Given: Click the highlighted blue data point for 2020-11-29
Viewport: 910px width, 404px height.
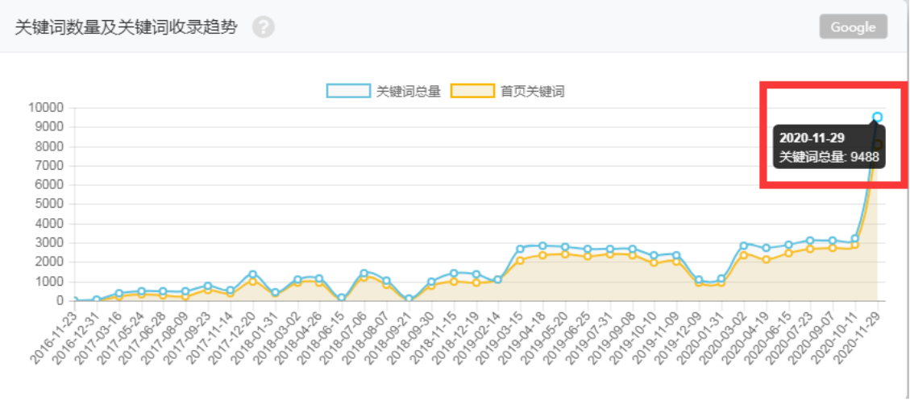Looking at the screenshot, I should click(x=877, y=117).
